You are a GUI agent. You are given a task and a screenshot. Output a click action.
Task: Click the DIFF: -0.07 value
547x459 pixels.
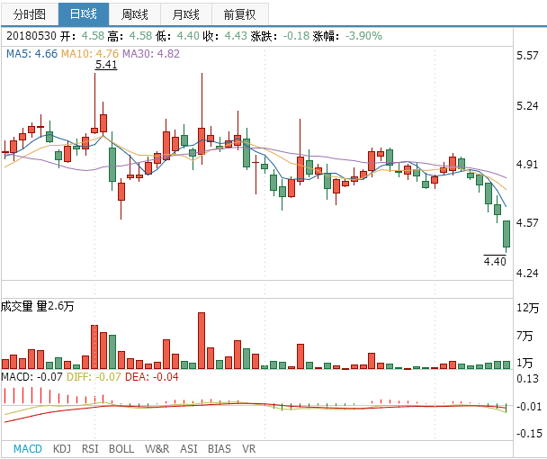94,377
